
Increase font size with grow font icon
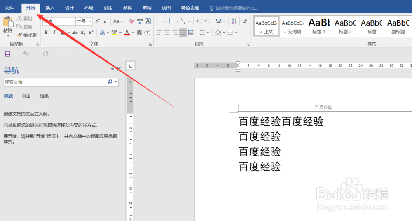pyautogui.click(x=97, y=21)
